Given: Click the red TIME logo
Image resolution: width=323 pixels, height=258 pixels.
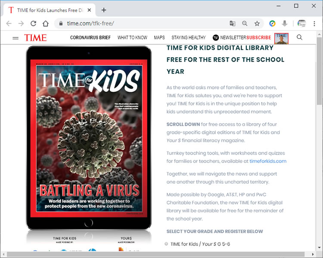Looking at the screenshot, I should click(35, 38).
